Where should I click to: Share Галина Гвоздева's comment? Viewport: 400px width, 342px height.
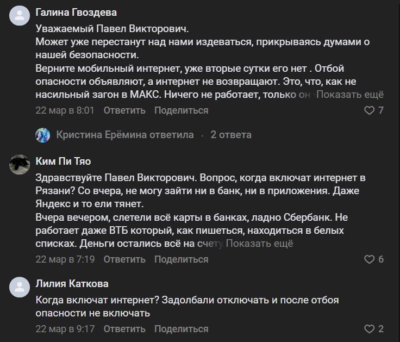tap(181, 110)
